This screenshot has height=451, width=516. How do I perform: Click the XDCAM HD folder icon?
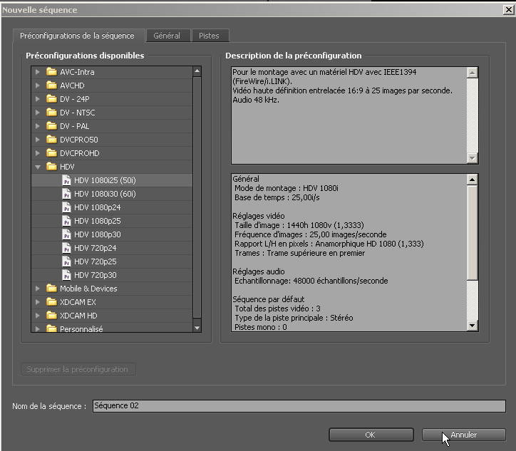(51, 316)
